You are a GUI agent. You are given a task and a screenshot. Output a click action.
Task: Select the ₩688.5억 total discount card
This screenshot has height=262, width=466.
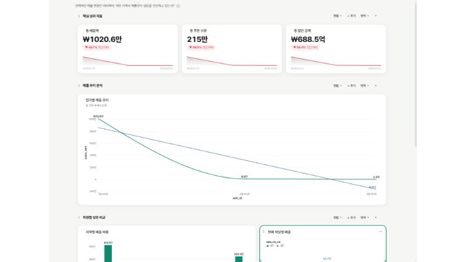[x=336, y=49]
